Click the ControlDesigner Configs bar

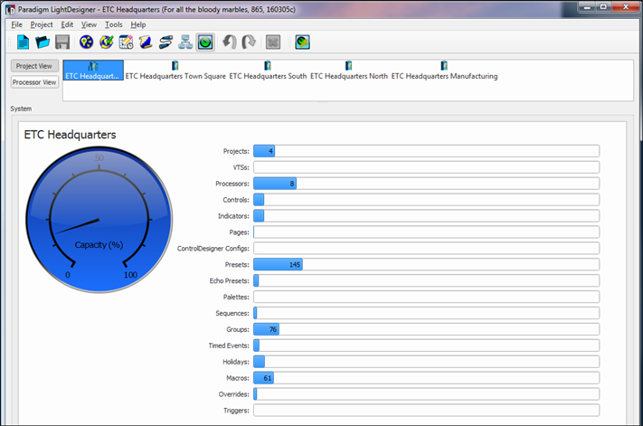(x=426, y=248)
